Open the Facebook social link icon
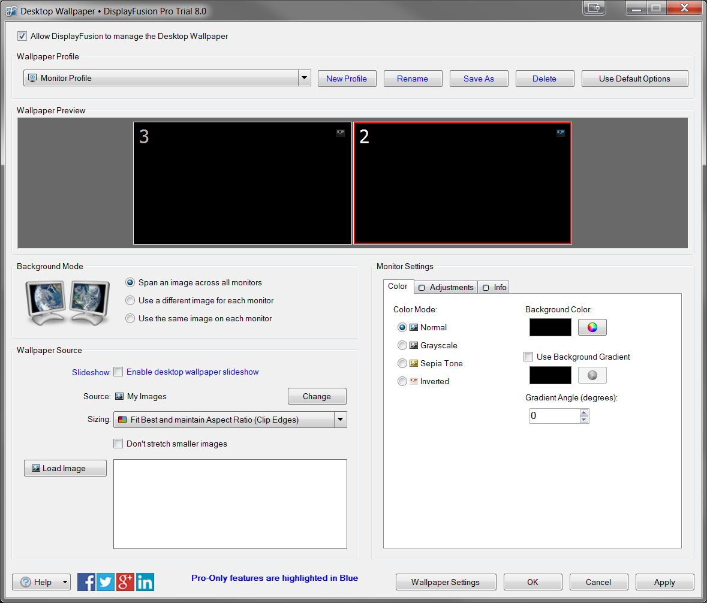This screenshot has height=603, width=707. pos(86,582)
